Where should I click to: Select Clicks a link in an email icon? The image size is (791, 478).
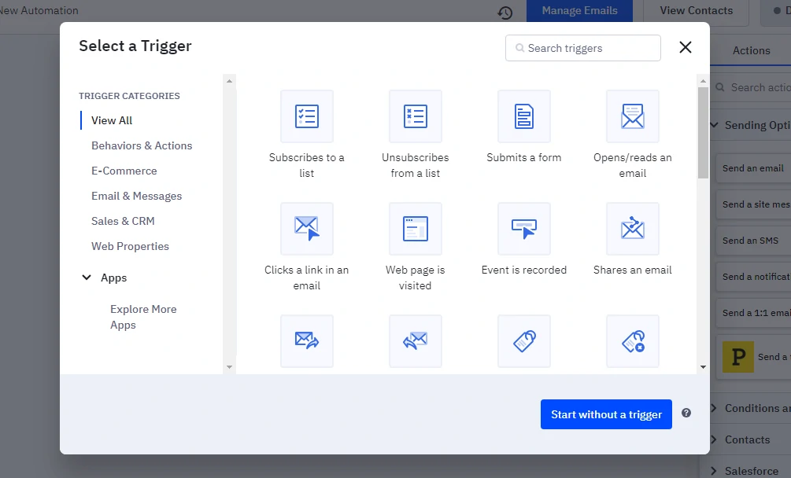click(307, 229)
